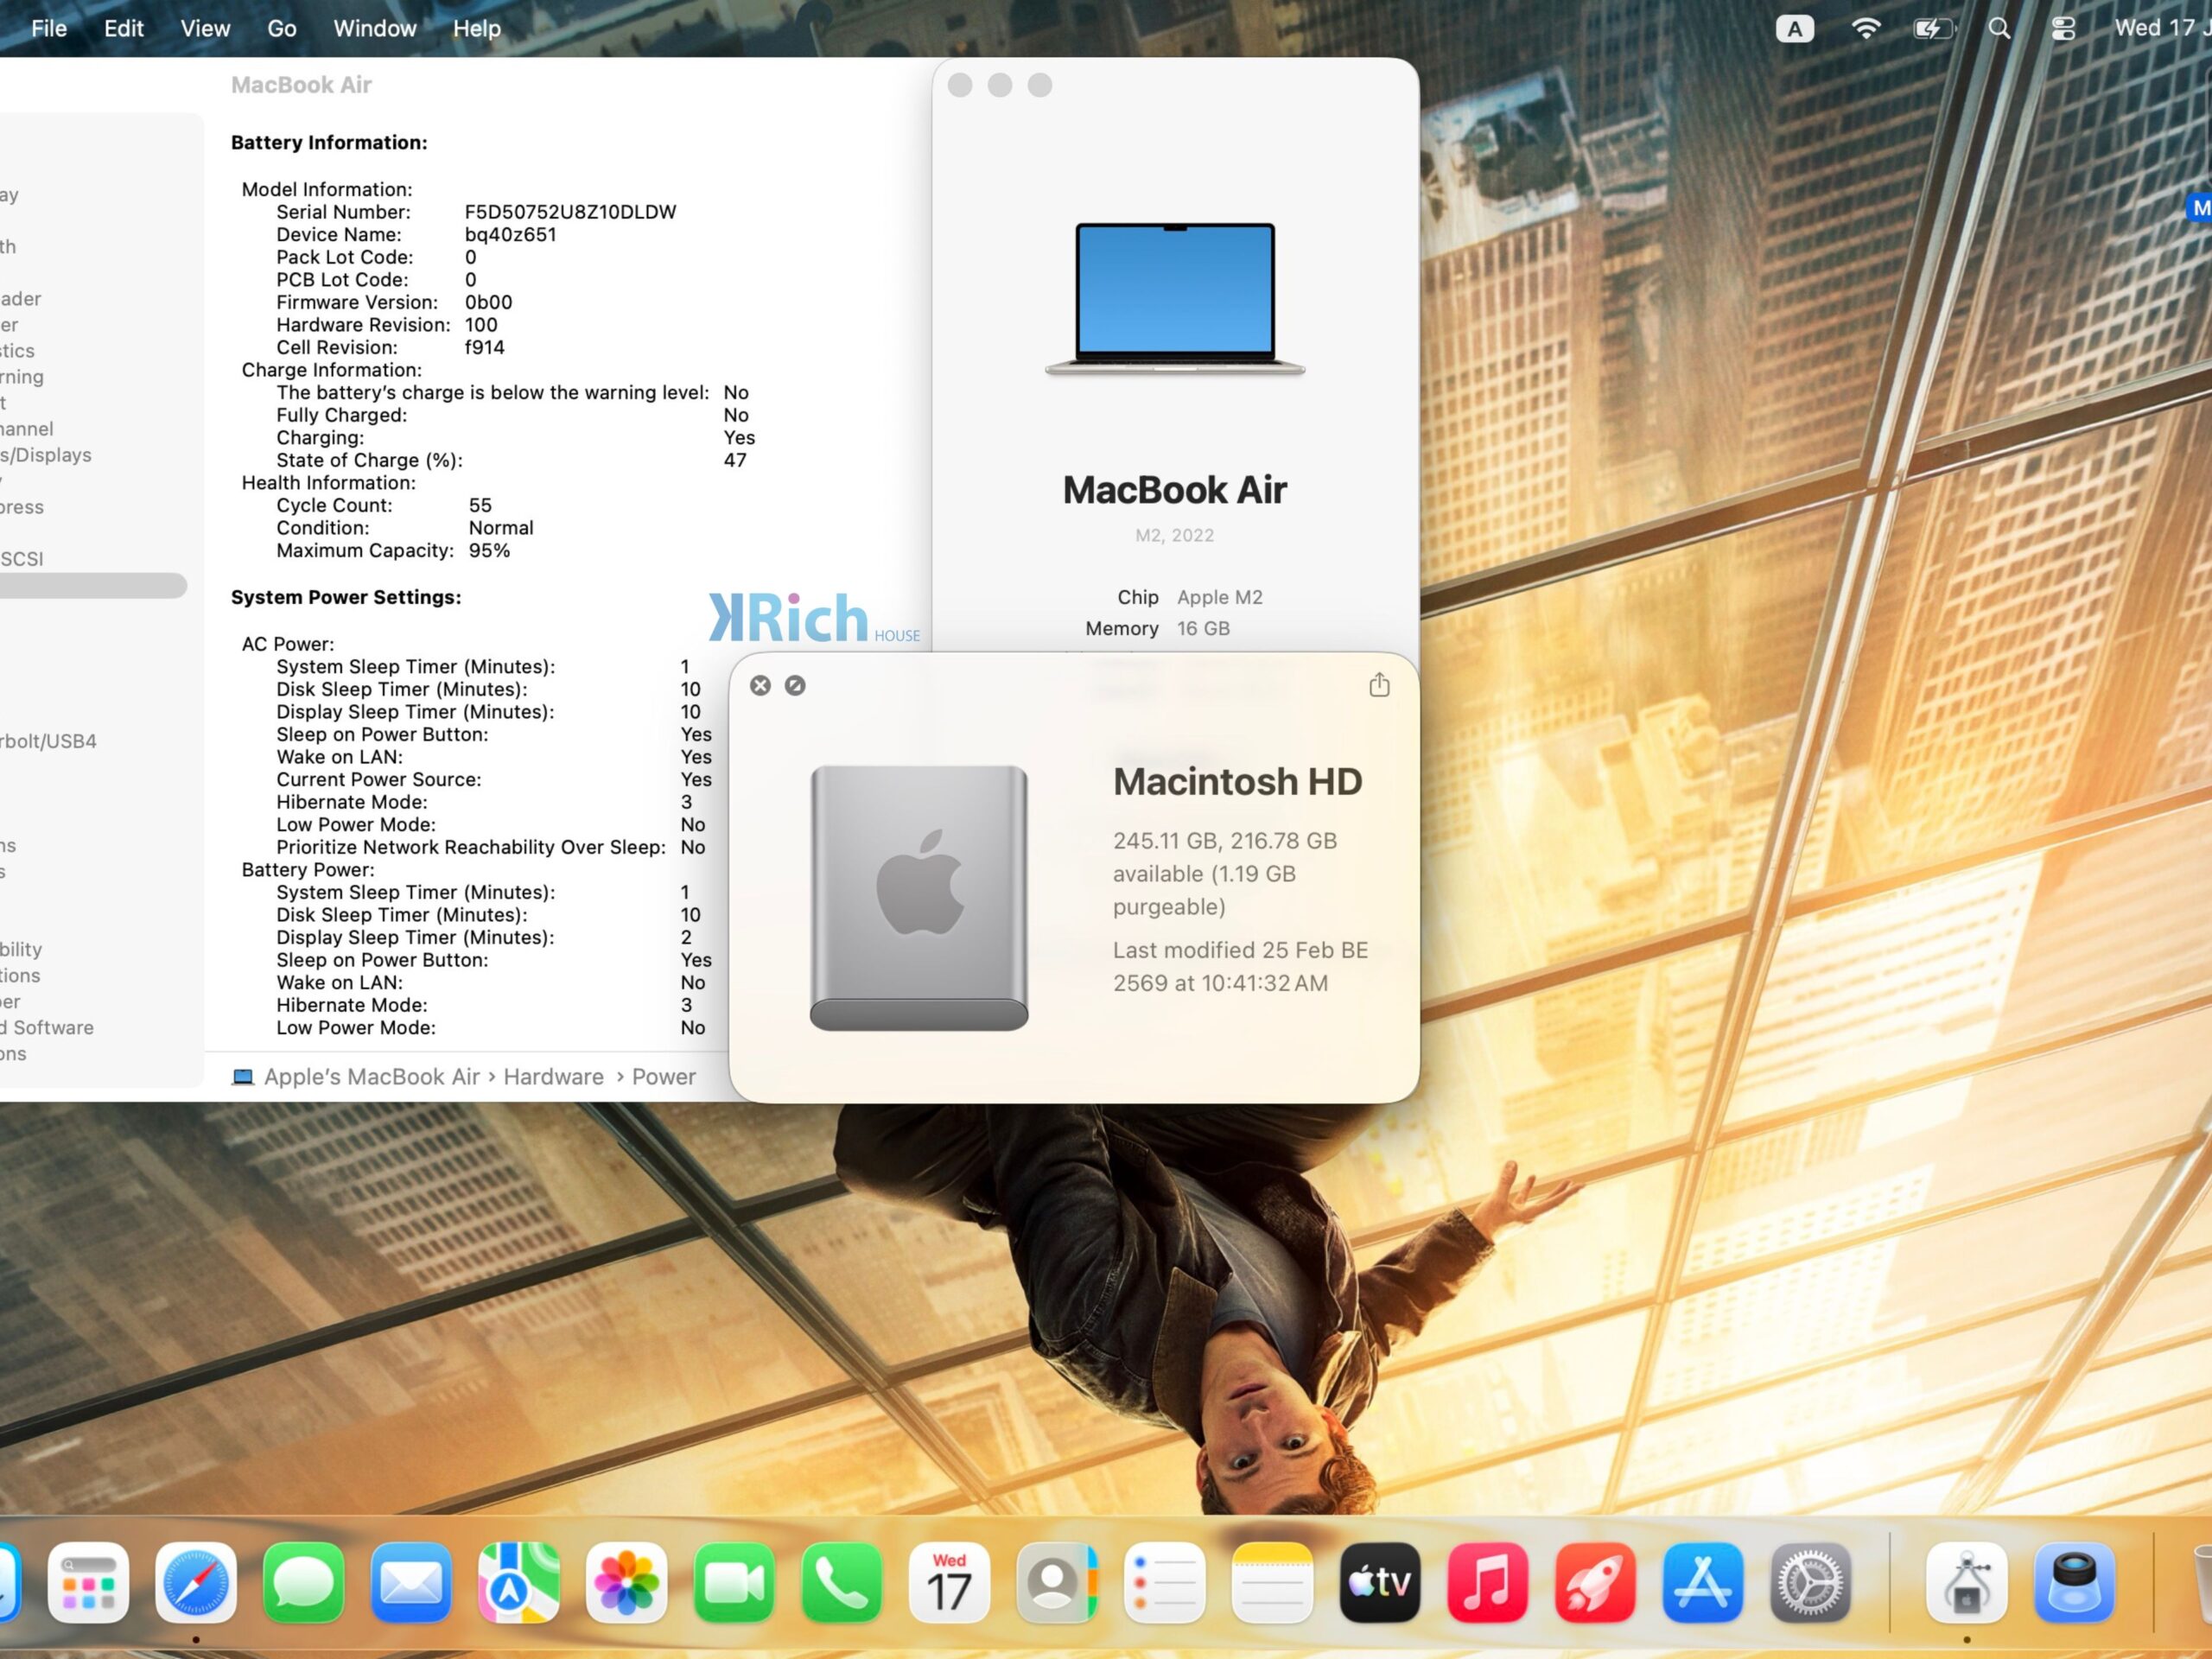Open Notes app in Dock
This screenshot has width=2212, height=1659.
coord(1272,1582)
